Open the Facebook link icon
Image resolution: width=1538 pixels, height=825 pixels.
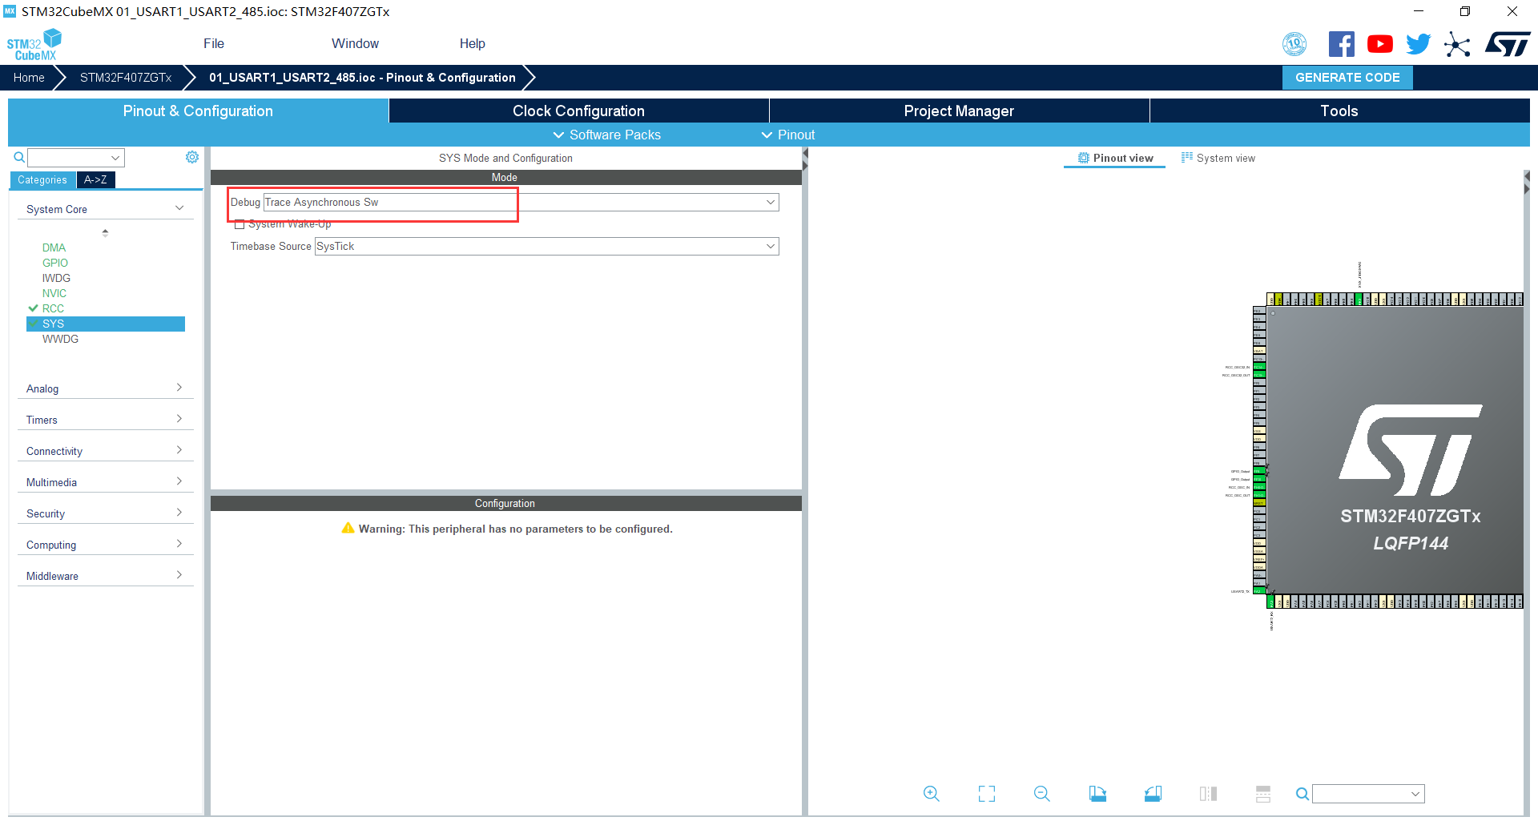pos(1341,44)
